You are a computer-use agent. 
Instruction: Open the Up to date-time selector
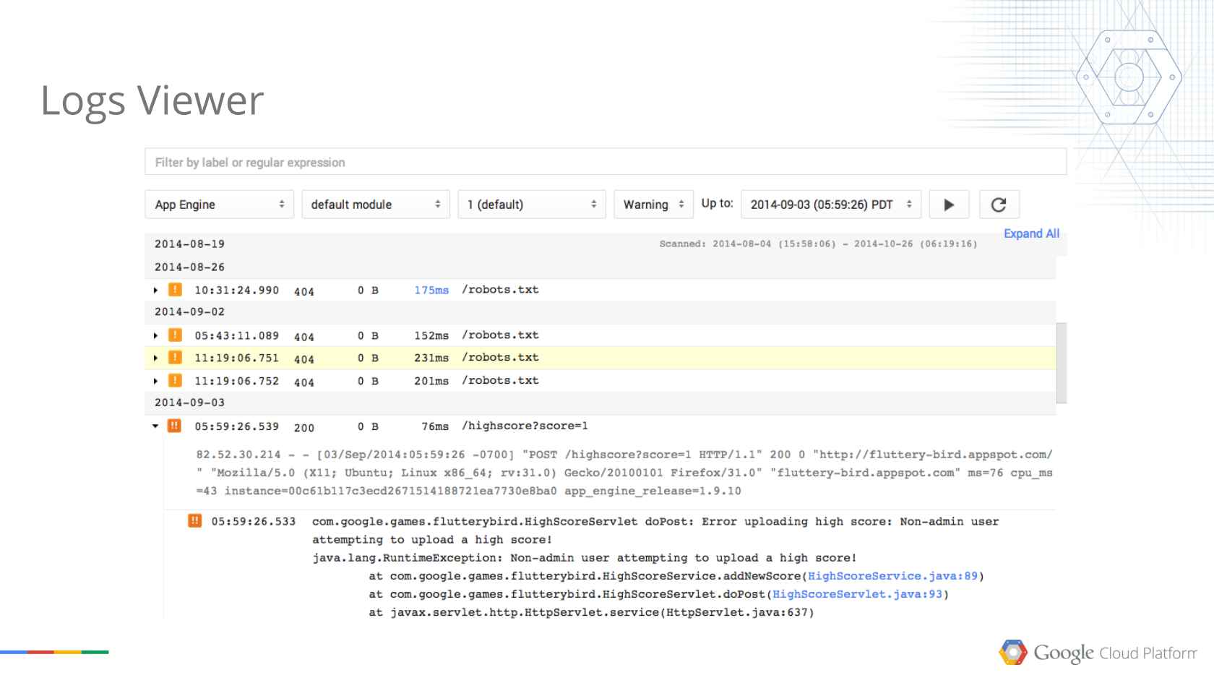[x=830, y=205]
